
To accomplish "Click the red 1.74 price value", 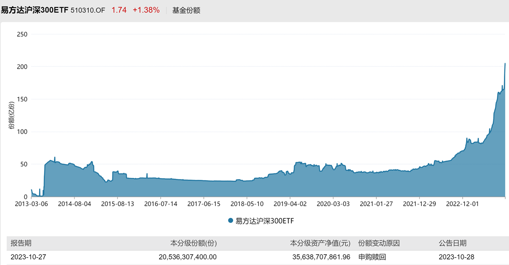I will [119, 10].
